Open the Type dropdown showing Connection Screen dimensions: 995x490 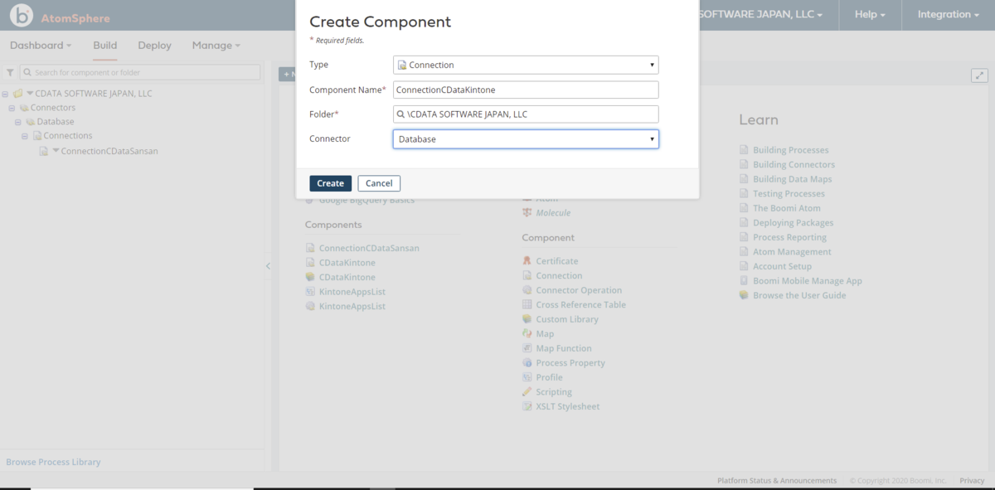pos(526,65)
